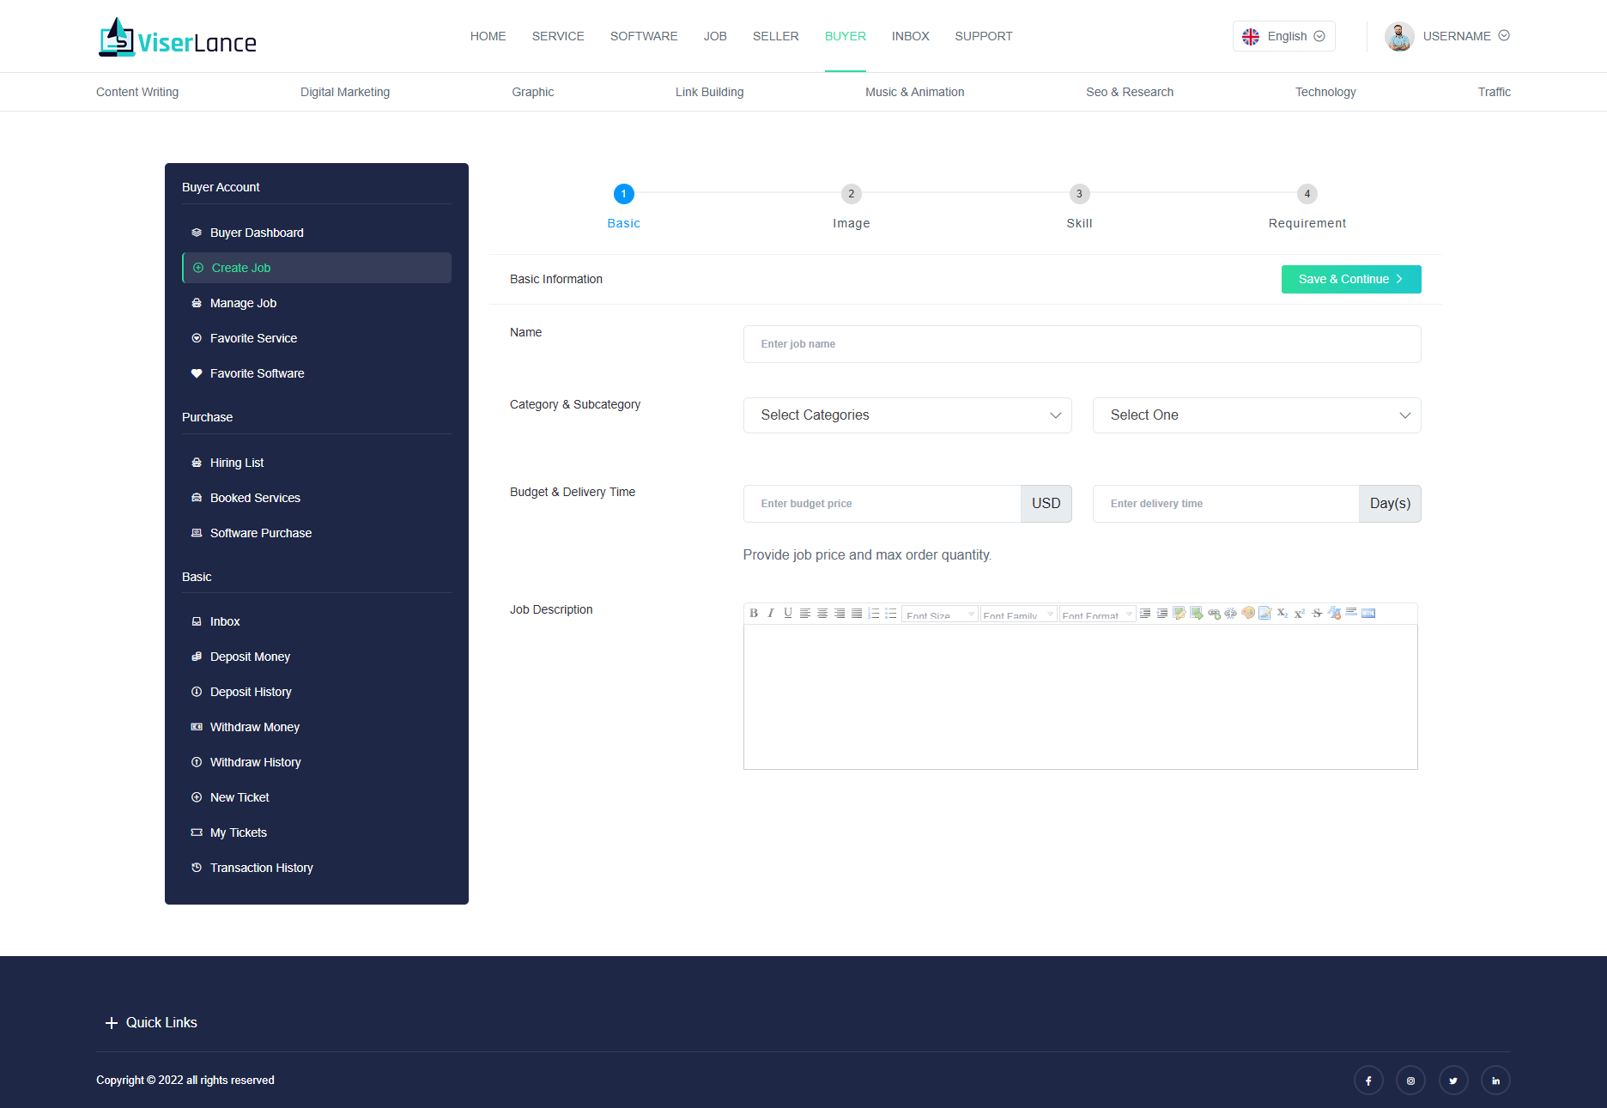Open LinkedIn footer icon
The width and height of the screenshot is (1607, 1108).
click(x=1495, y=1081)
